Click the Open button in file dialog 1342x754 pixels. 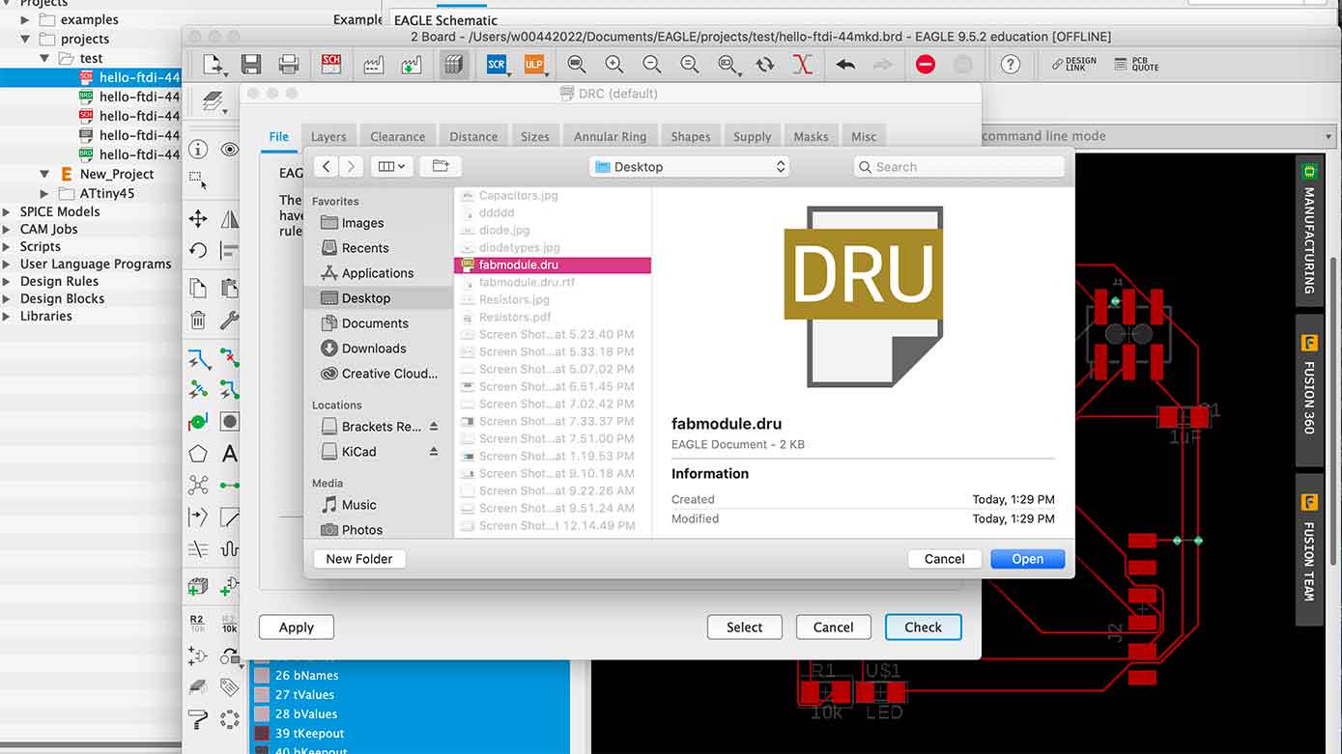coord(1027,559)
